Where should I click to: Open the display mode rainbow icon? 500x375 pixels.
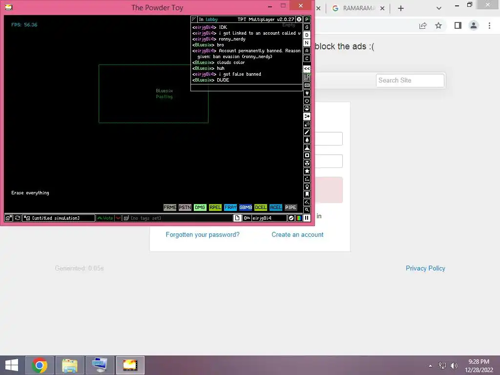click(299, 218)
